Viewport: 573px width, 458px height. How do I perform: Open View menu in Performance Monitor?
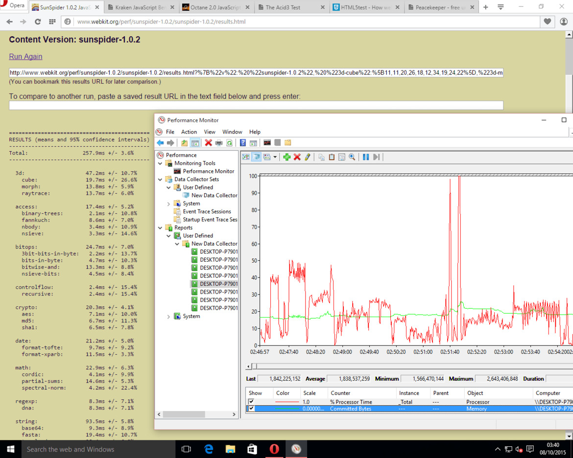tap(210, 132)
